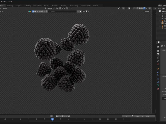Screen dimensions: 166x124
Task: Open the Object properties tab
Action: (x=158, y=69)
